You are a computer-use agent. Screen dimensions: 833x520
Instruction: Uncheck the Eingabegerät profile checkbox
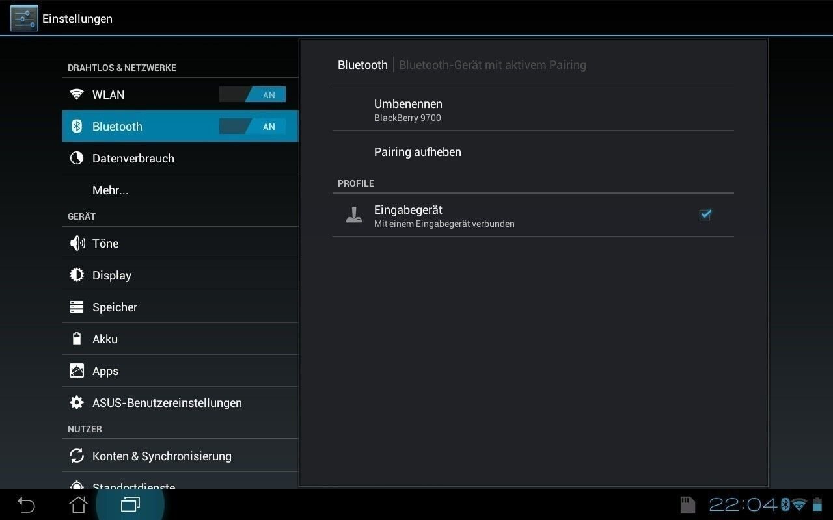point(705,214)
